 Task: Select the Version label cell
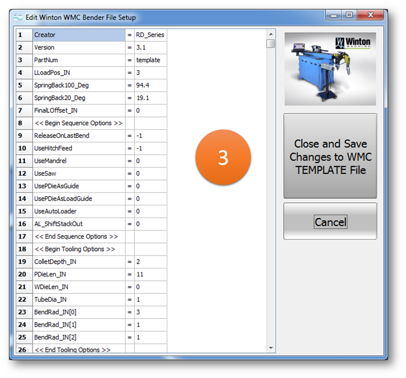pyautogui.click(x=79, y=48)
